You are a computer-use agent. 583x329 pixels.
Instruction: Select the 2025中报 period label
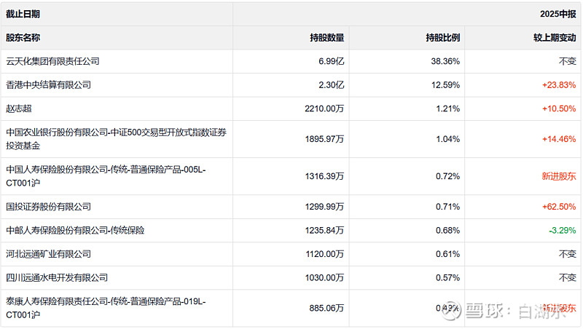(557, 14)
